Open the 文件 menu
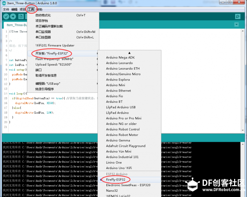Image resolution: width=247 pixels, height=197 pixels. pos(6,10)
